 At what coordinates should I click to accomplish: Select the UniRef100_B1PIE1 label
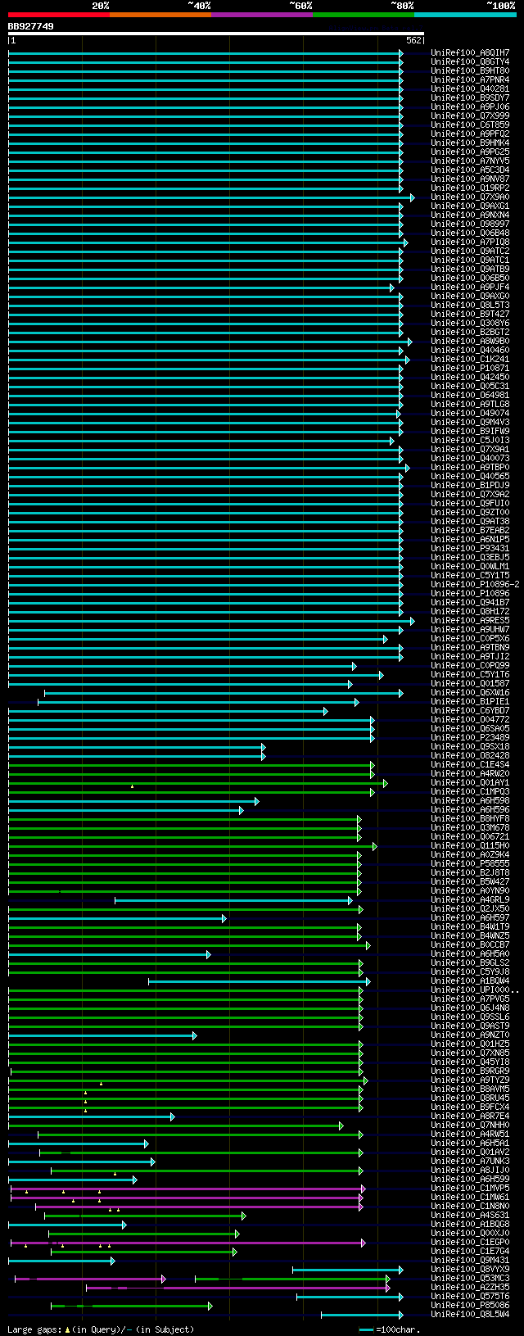[470, 702]
